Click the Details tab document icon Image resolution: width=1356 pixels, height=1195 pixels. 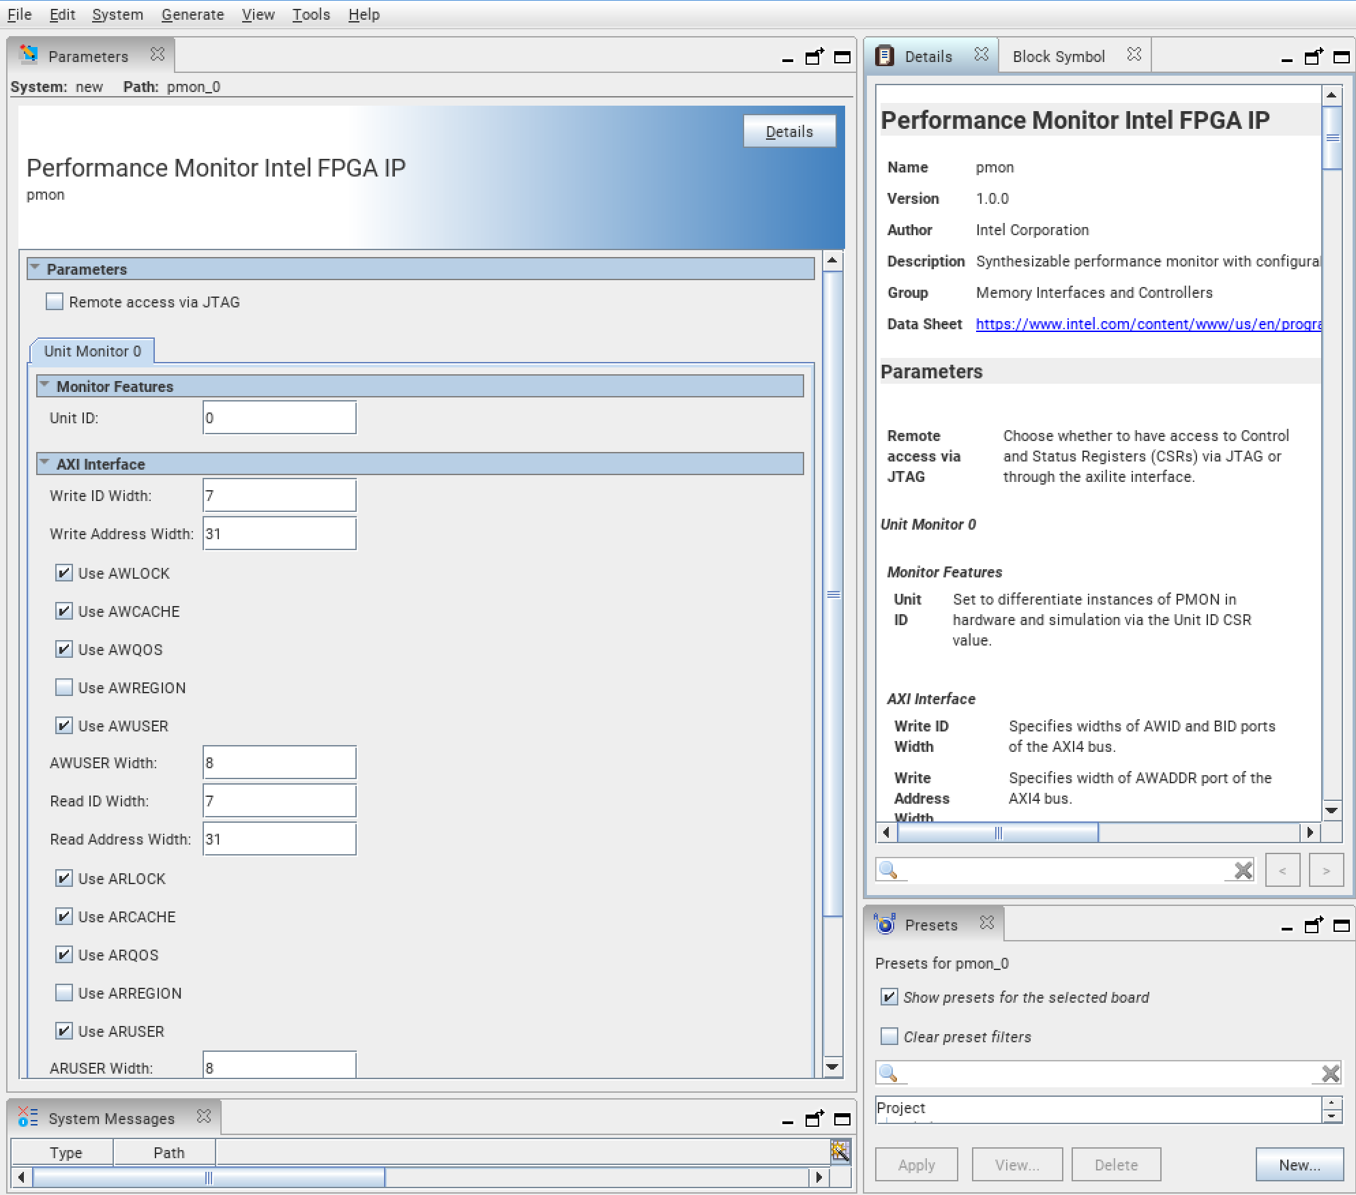885,56
